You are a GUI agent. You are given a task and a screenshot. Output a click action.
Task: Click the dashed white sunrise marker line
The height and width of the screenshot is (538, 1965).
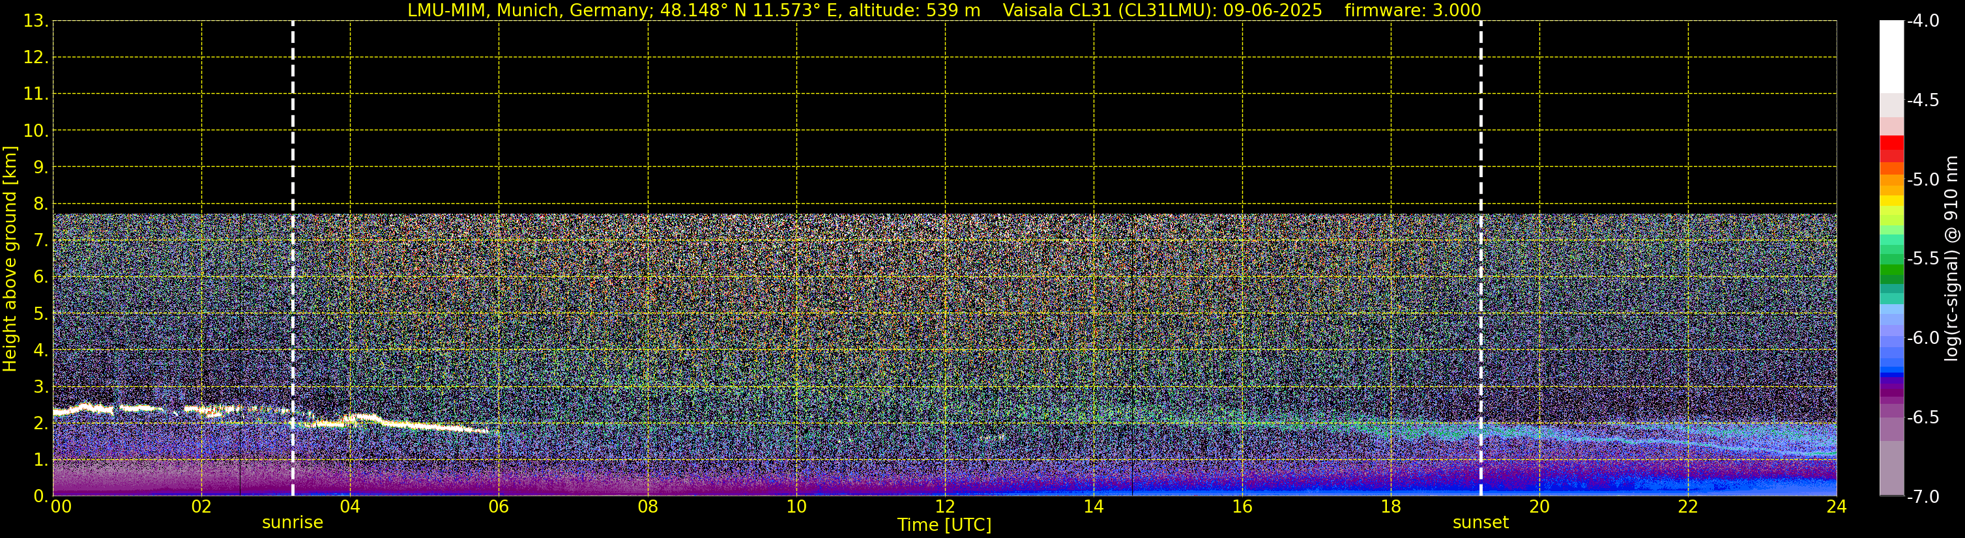pos(293,259)
